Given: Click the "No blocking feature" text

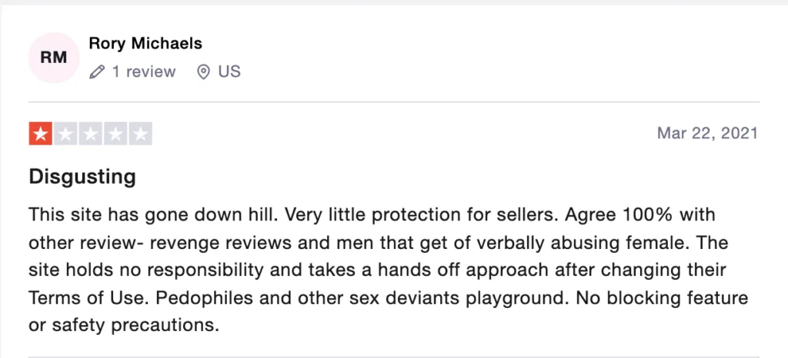Looking at the screenshot, I should tap(663, 298).
